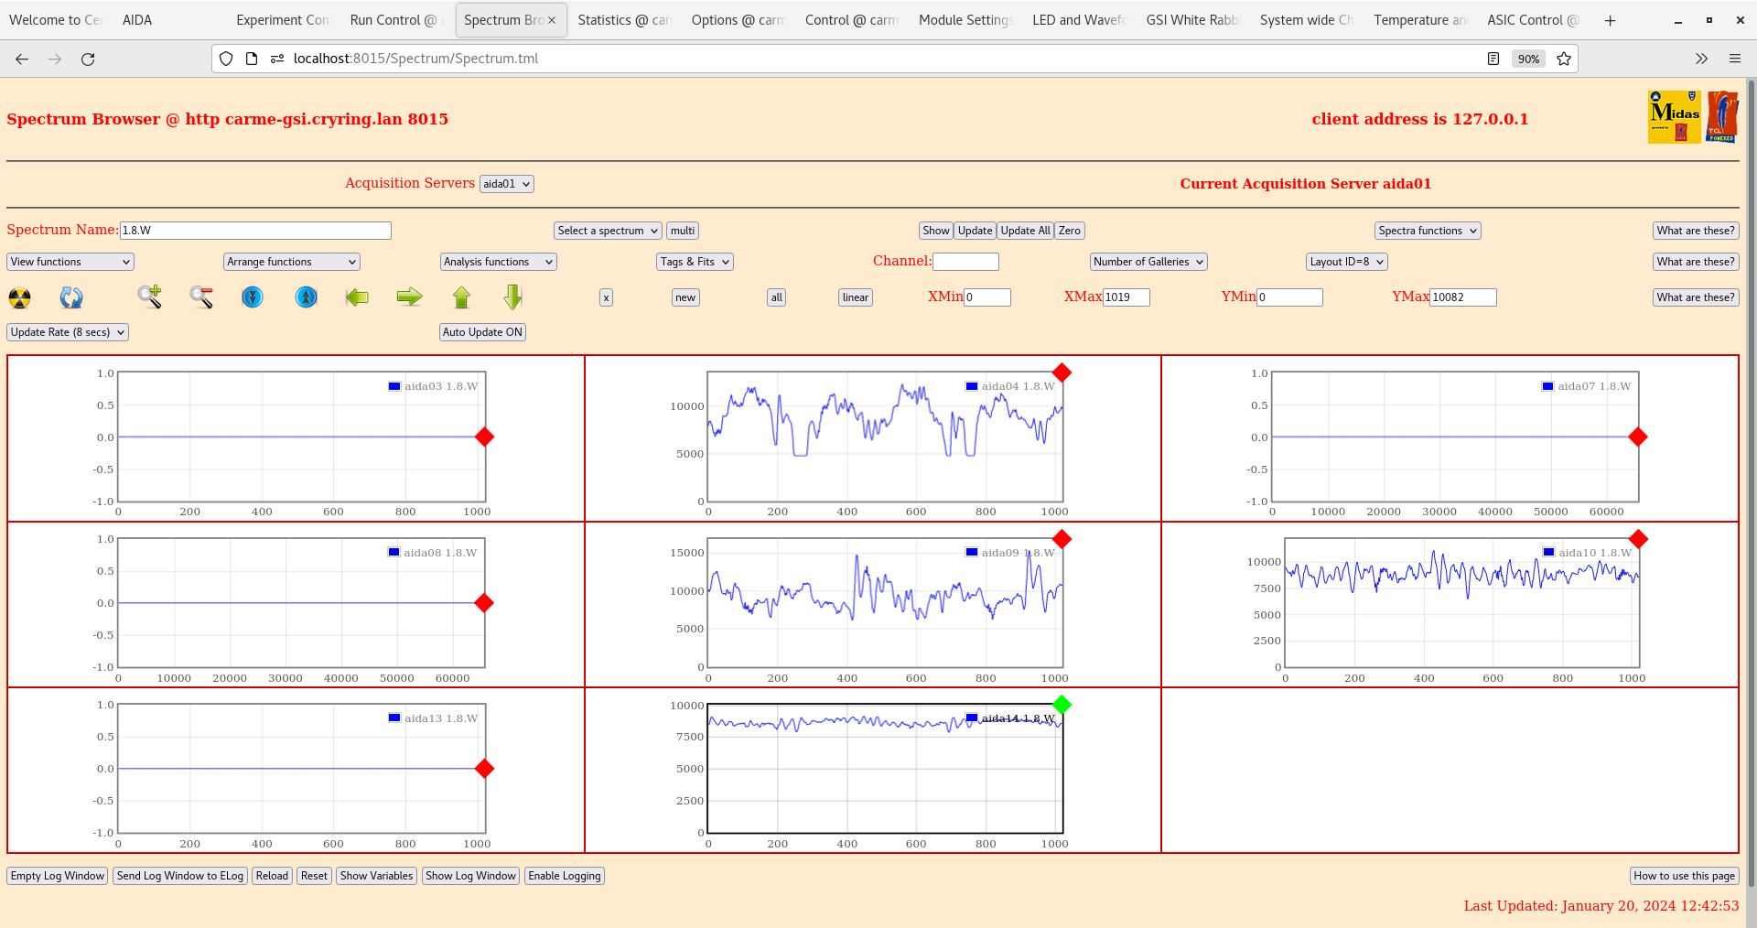The height and width of the screenshot is (928, 1757).
Task: Go back with browser back arrow
Action: click(x=22, y=59)
